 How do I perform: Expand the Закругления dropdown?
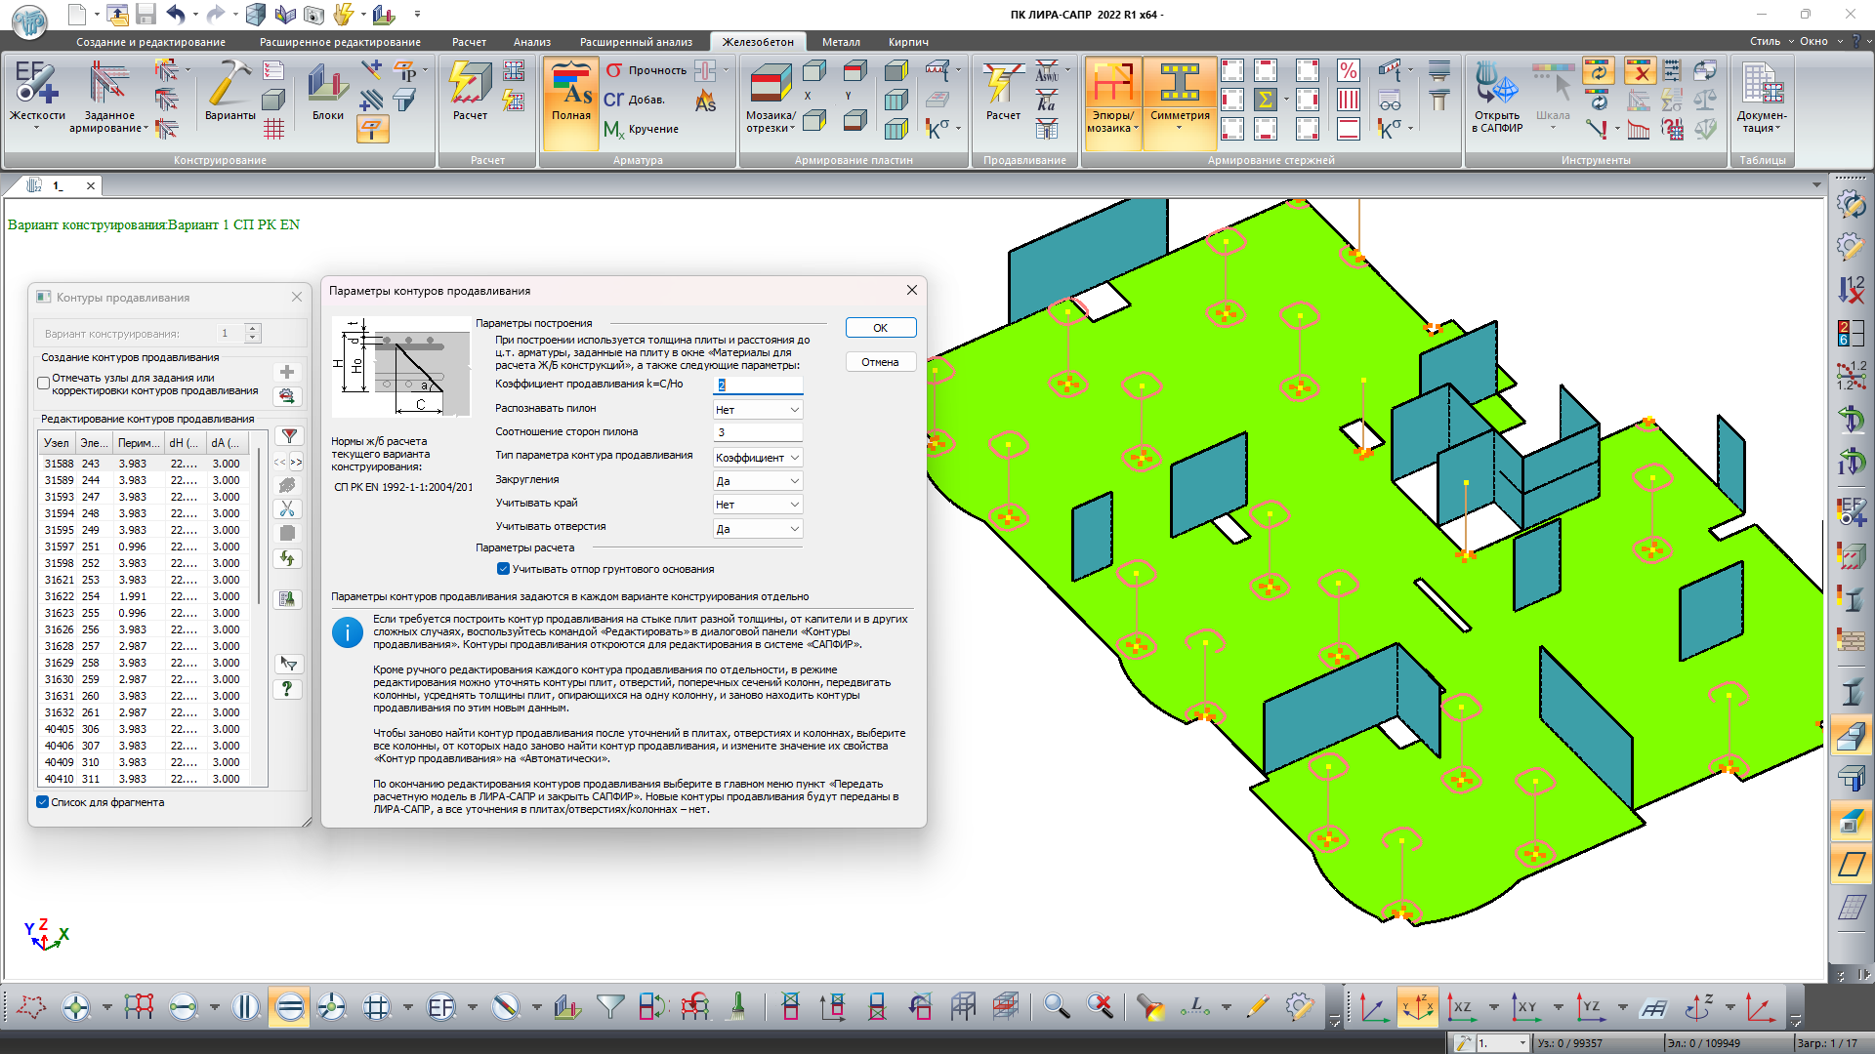point(758,481)
